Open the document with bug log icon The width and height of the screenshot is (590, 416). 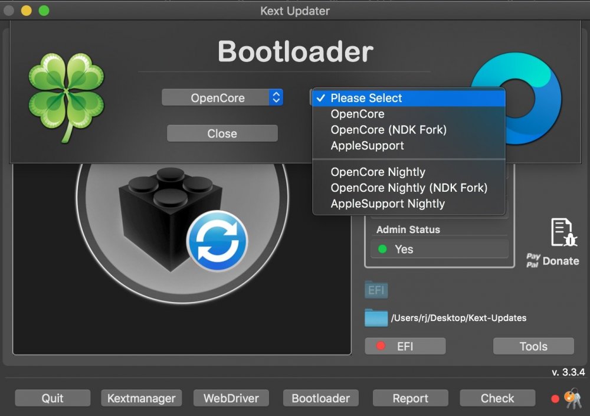[x=563, y=232]
